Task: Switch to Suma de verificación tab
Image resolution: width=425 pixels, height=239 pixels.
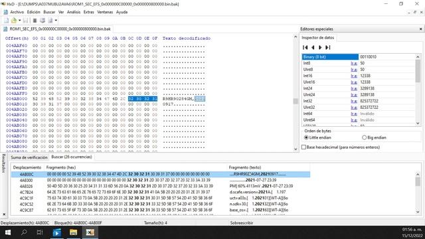Action: pos(29,157)
